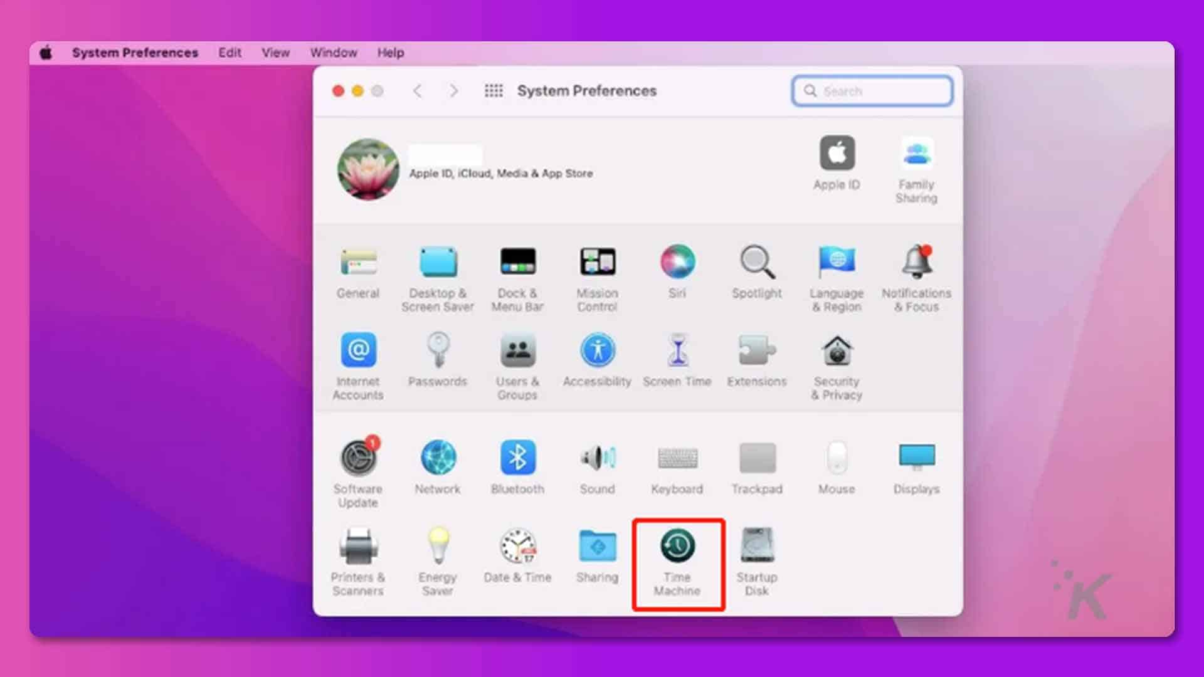This screenshot has width=1204, height=677.
Task: Go forward using the forward arrow
Action: click(453, 90)
